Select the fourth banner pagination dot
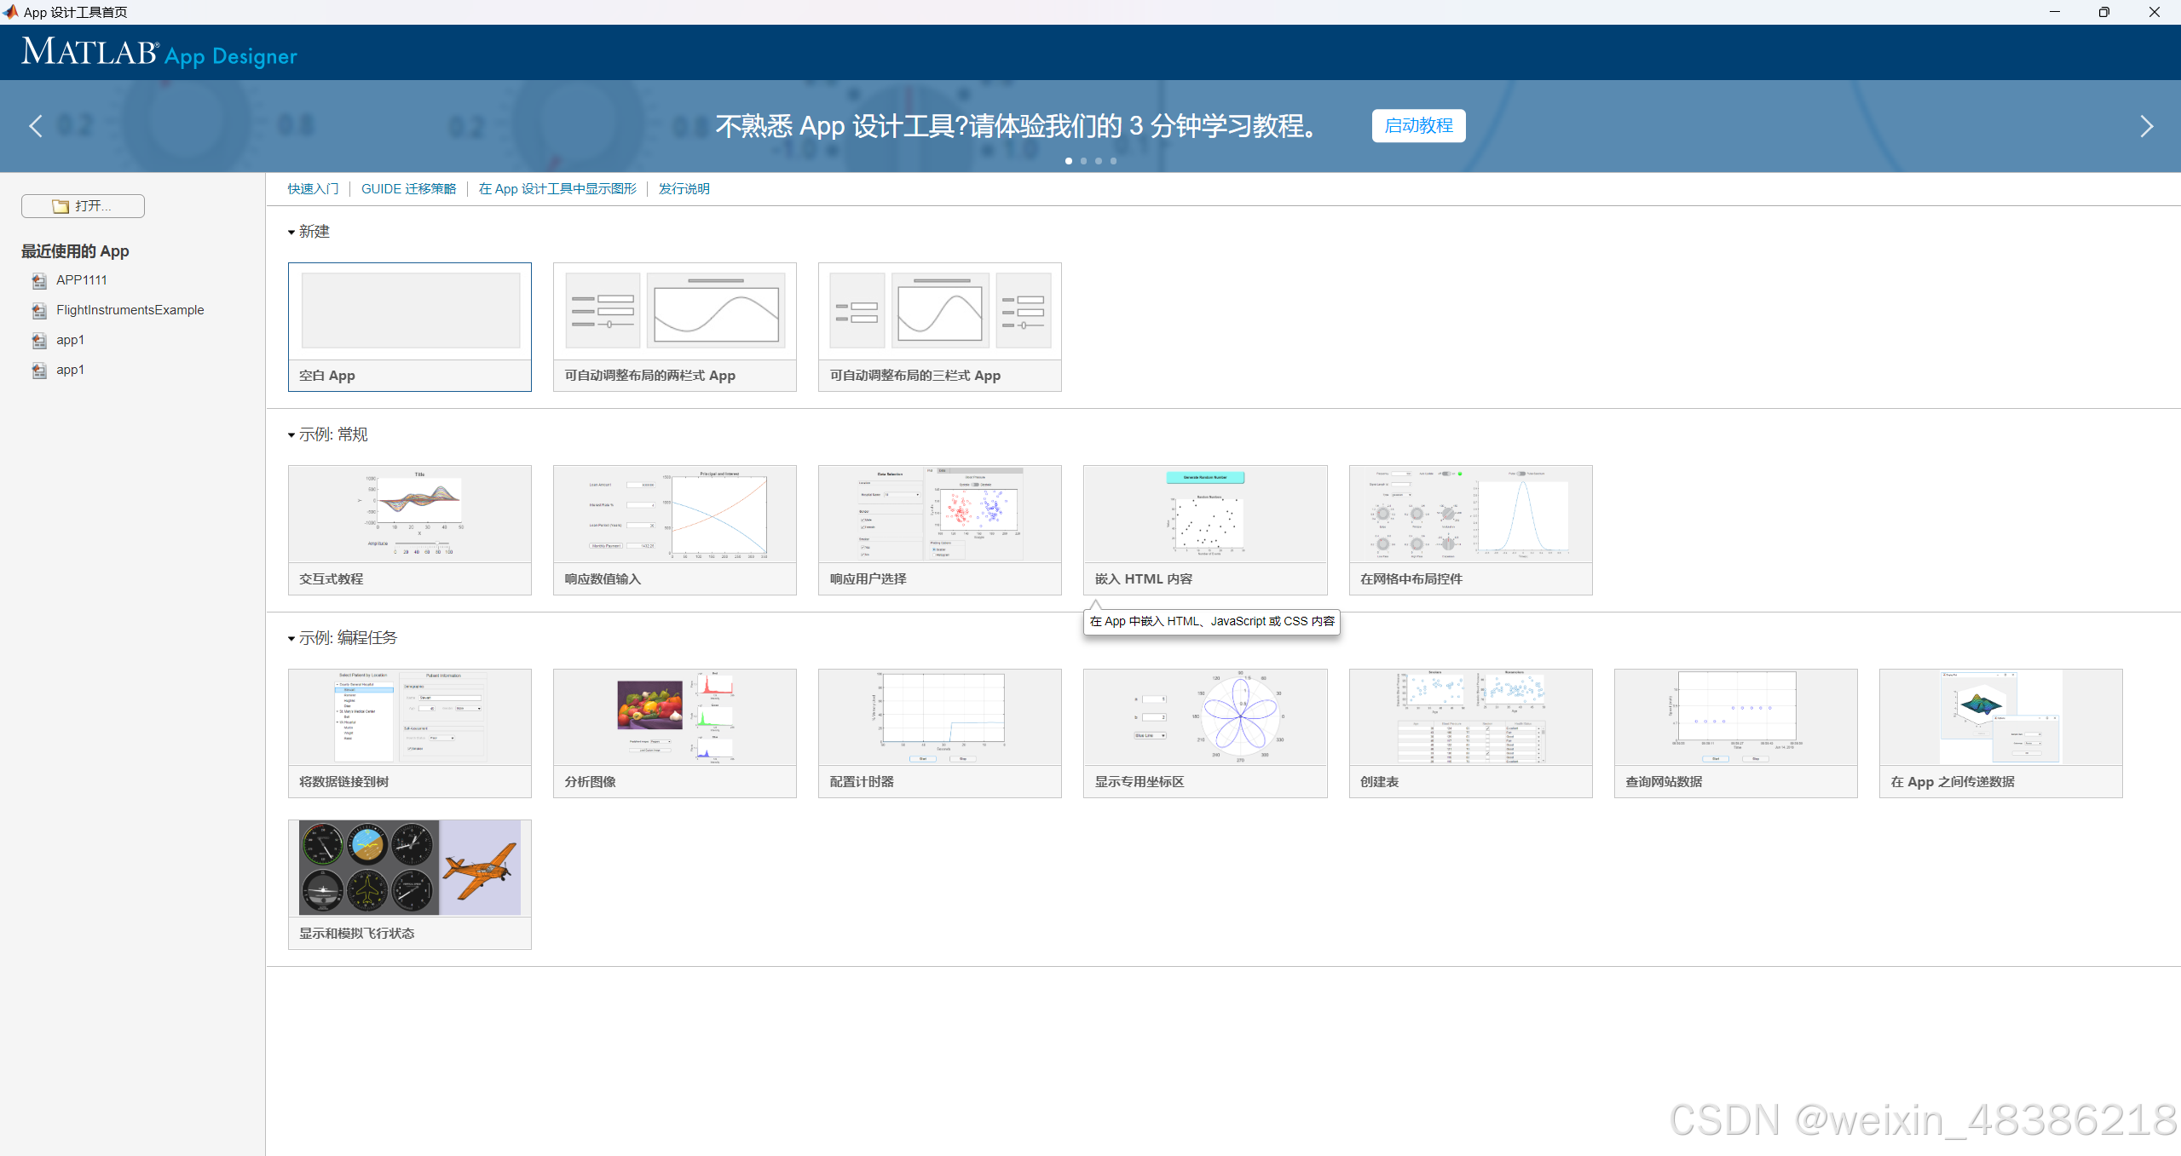This screenshot has height=1156, width=2181. coord(1113,161)
